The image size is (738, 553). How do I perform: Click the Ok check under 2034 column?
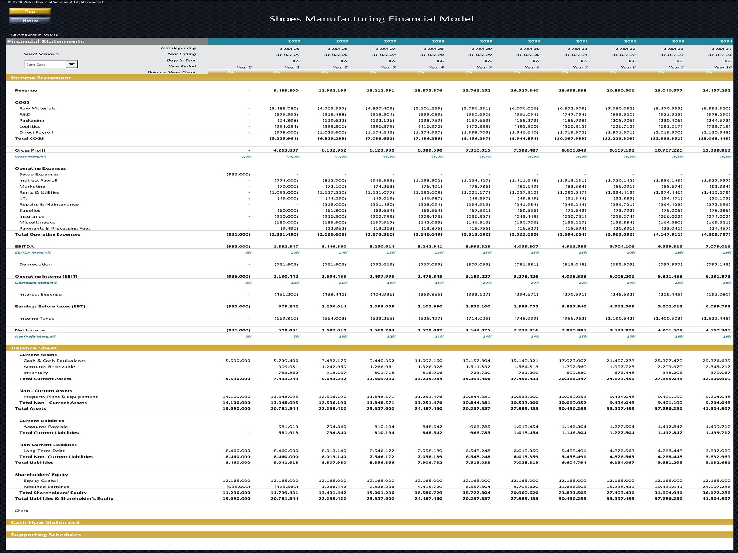pyautogui.click(x=708, y=72)
